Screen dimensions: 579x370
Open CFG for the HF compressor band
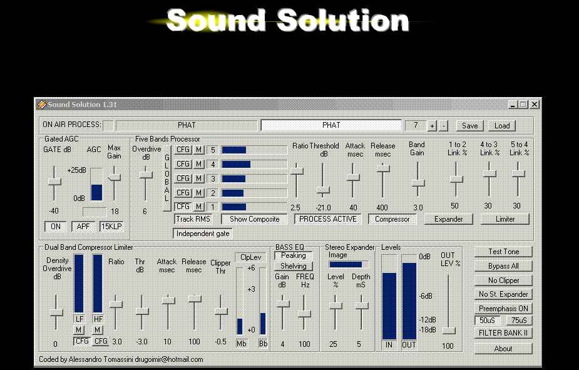click(x=100, y=342)
